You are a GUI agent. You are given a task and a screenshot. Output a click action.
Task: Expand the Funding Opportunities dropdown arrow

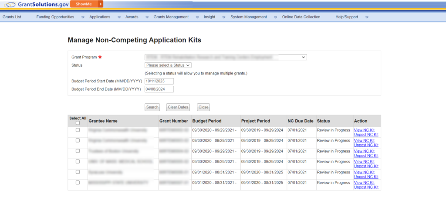tap(82, 17)
